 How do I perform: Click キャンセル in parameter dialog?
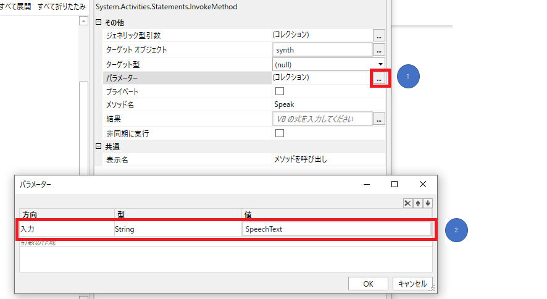(x=412, y=284)
